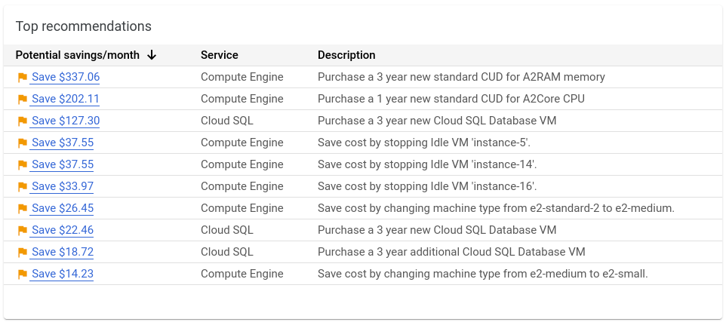This screenshot has height=322, width=726.
Task: Click the Service column header
Action: coord(219,55)
